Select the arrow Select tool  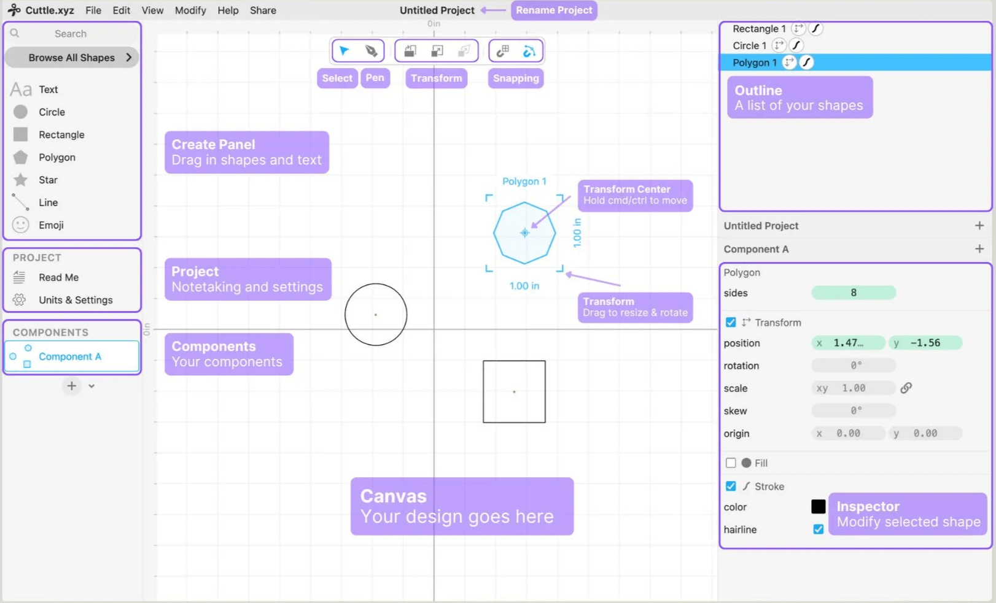click(344, 50)
